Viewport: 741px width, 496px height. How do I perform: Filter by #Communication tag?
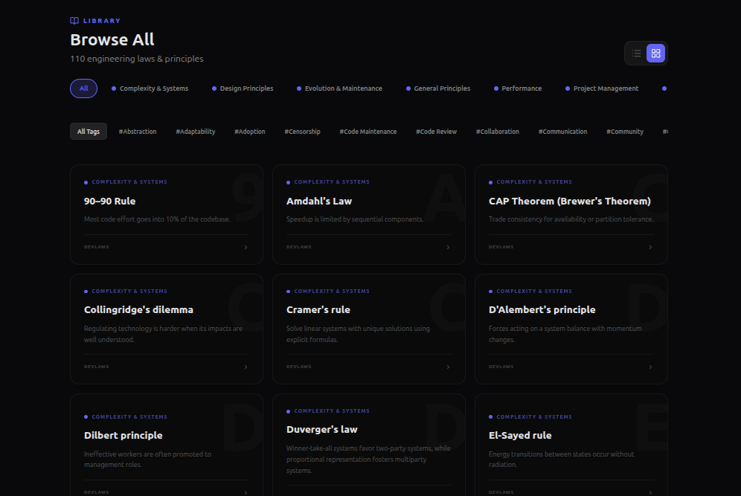point(563,132)
